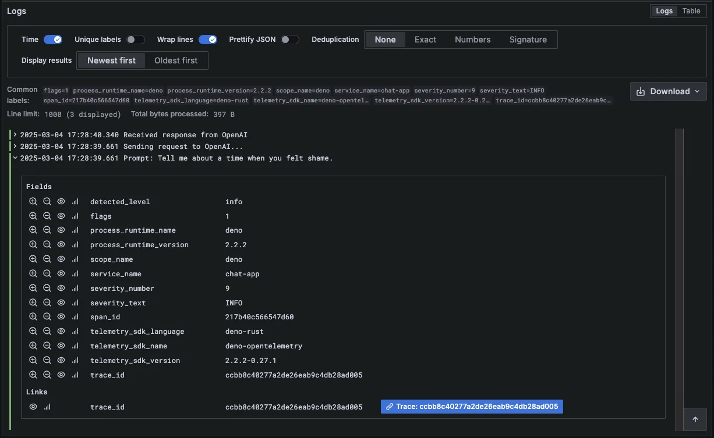The width and height of the screenshot is (714, 438).
Task: Filter out the severity_text field
Action: pos(47,302)
